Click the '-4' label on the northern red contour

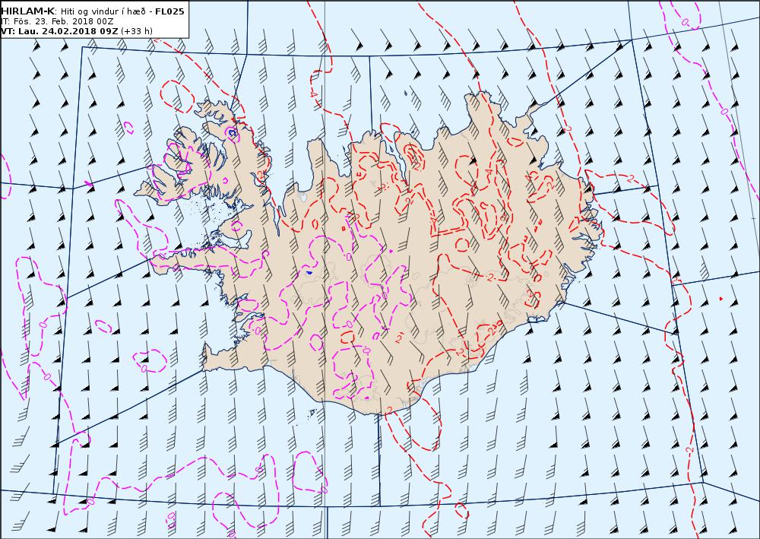(x=312, y=93)
